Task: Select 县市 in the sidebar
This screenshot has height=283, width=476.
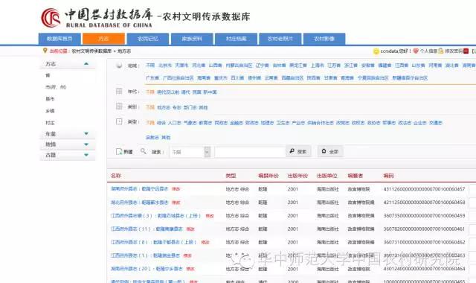Action: point(50,99)
